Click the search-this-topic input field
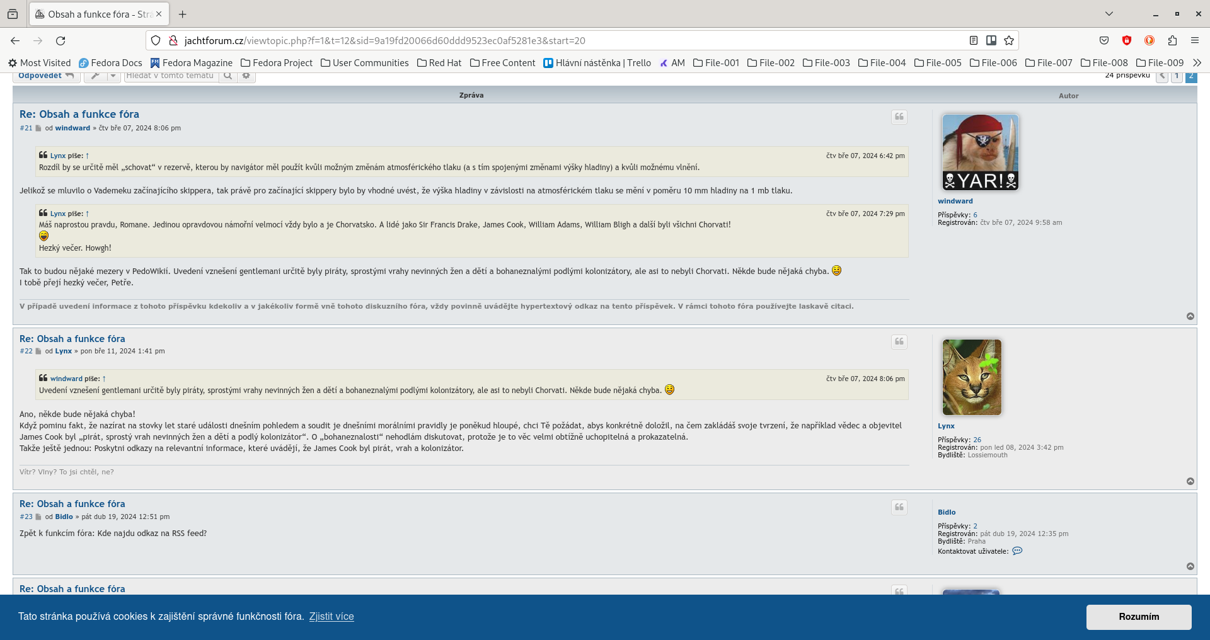Image resolution: width=1210 pixels, height=640 pixels. pos(171,76)
